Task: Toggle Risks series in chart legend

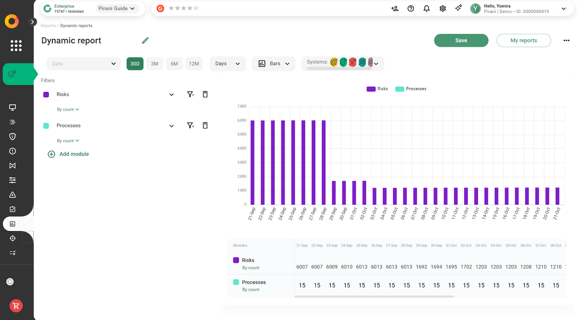Action: pyautogui.click(x=377, y=89)
